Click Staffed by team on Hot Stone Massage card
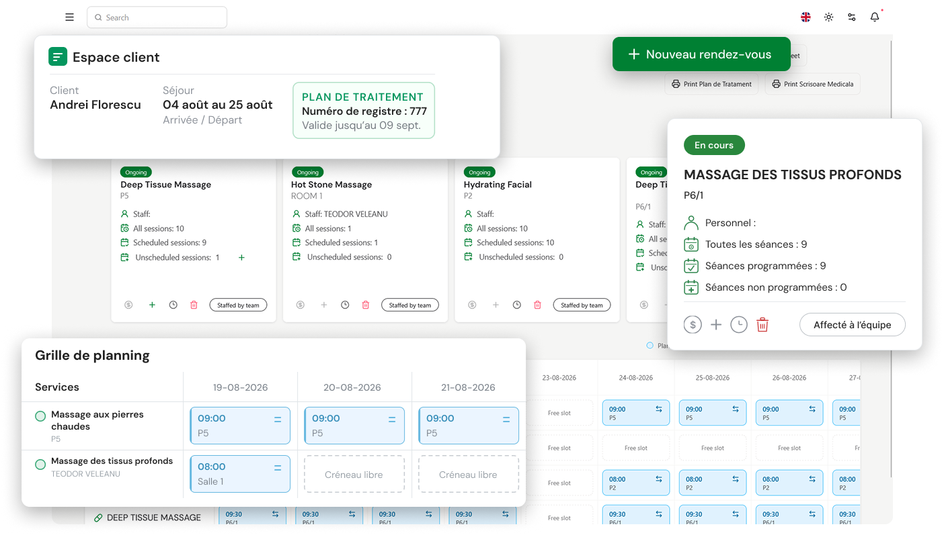 410,305
